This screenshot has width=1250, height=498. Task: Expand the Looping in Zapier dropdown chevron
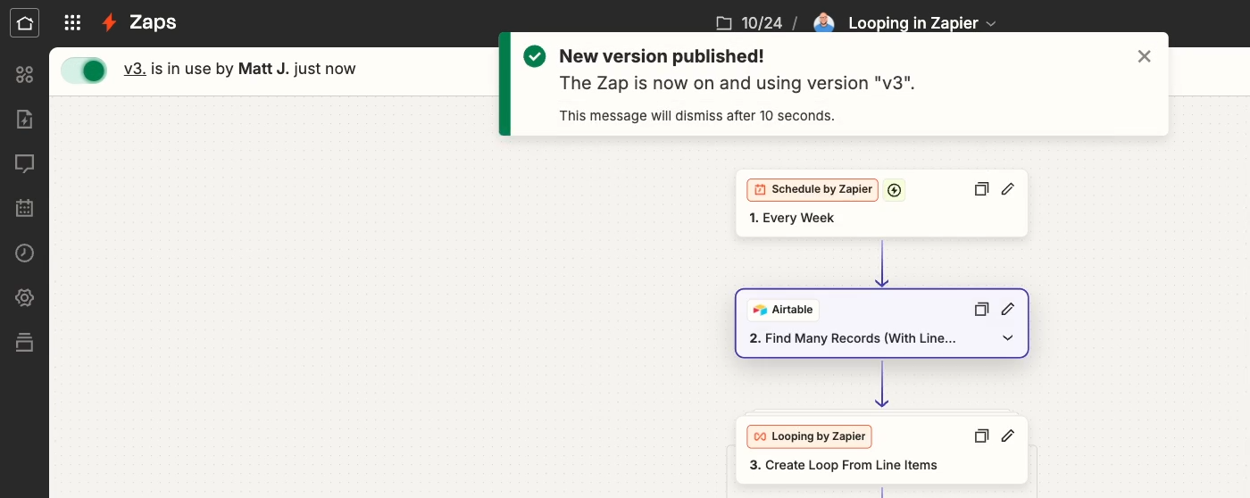pyautogui.click(x=990, y=24)
